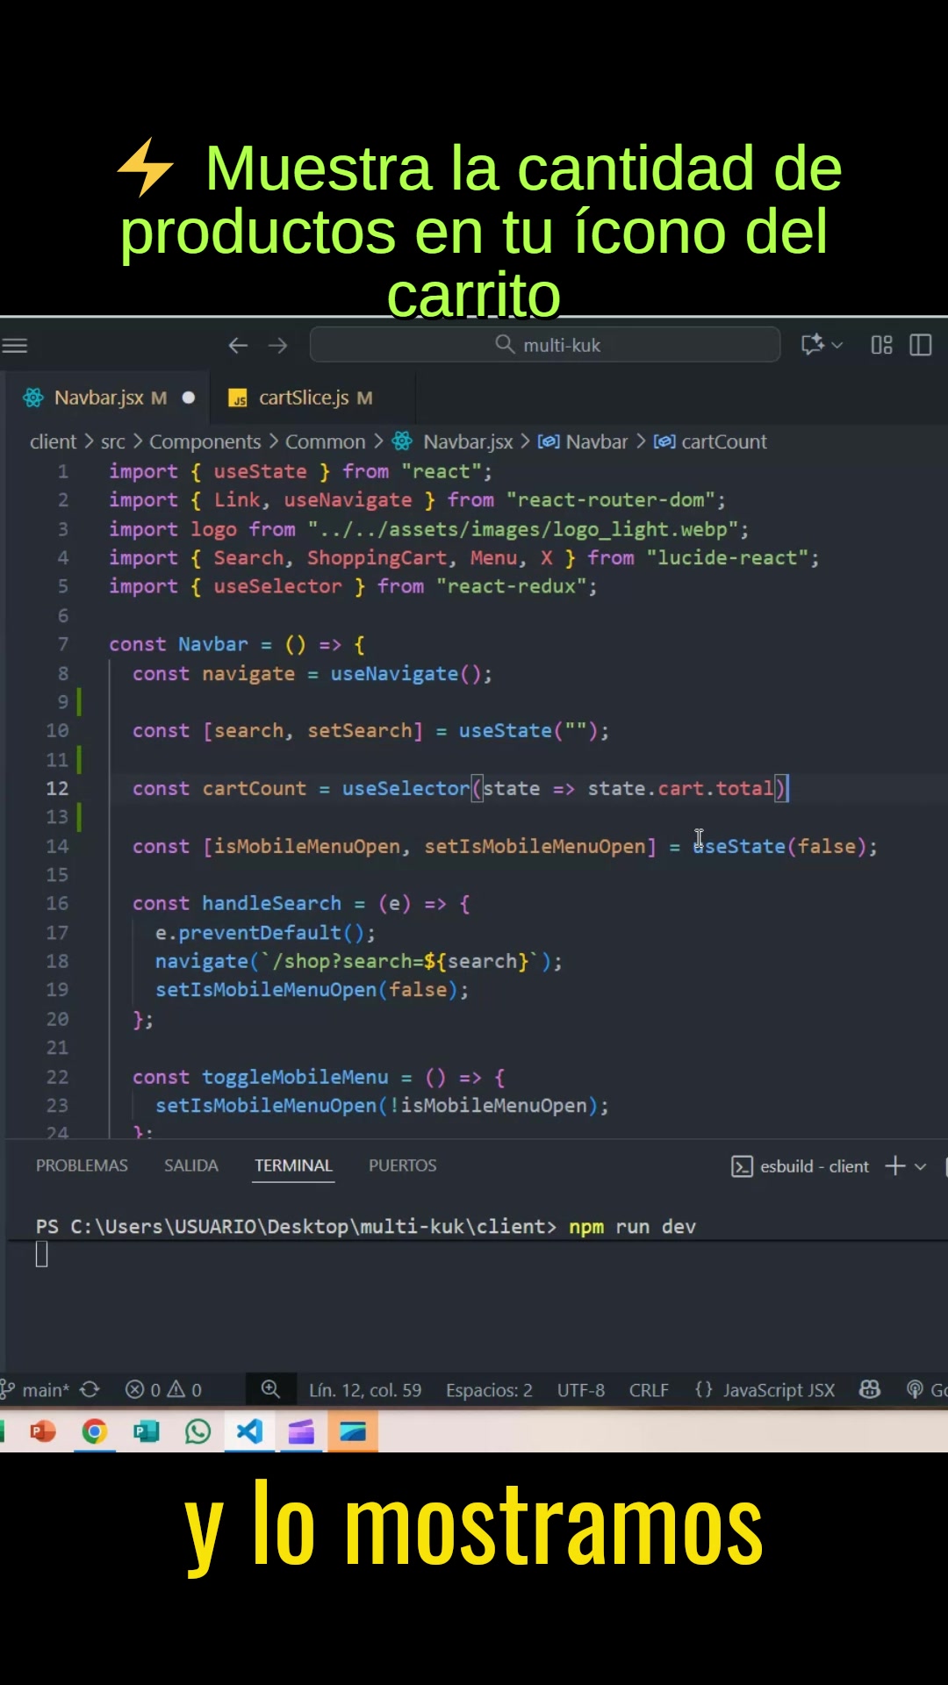Click the "react-redux" import string
948x1685 pixels.
pos(511,586)
